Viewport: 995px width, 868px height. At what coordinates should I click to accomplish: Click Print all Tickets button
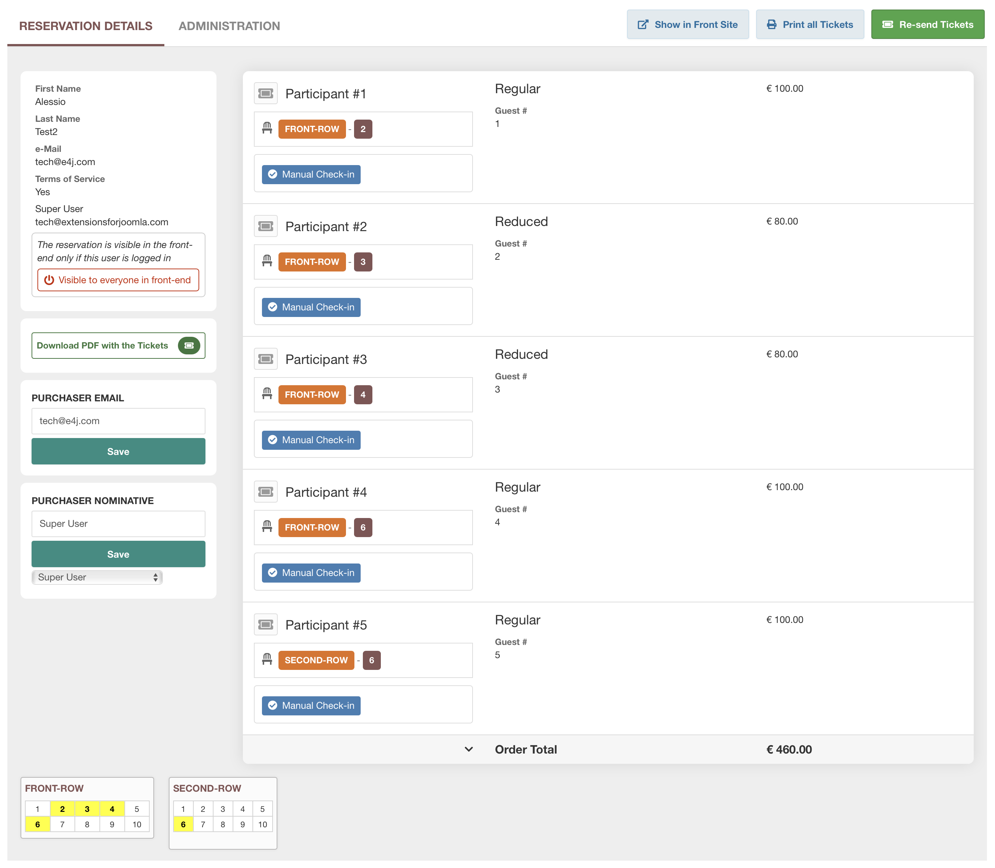coord(810,24)
